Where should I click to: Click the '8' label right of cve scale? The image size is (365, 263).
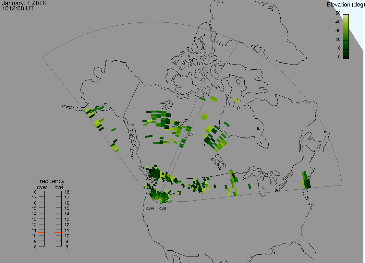[67, 247]
